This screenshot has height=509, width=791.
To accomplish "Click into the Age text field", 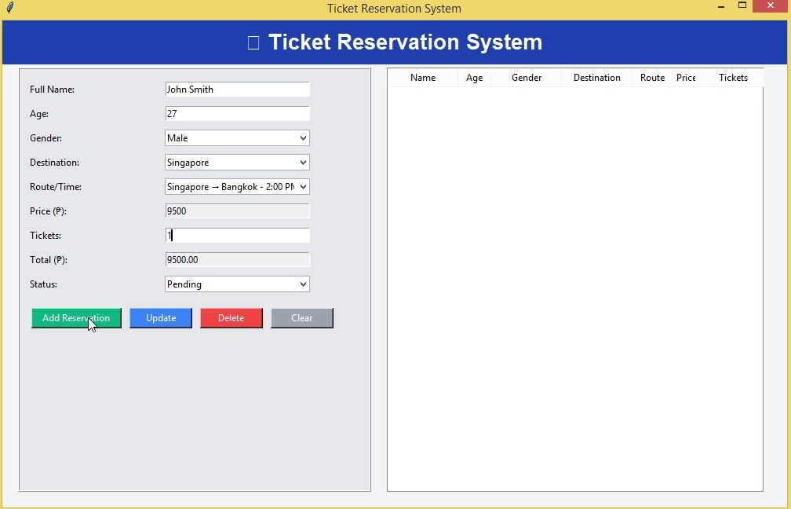I will 237,114.
